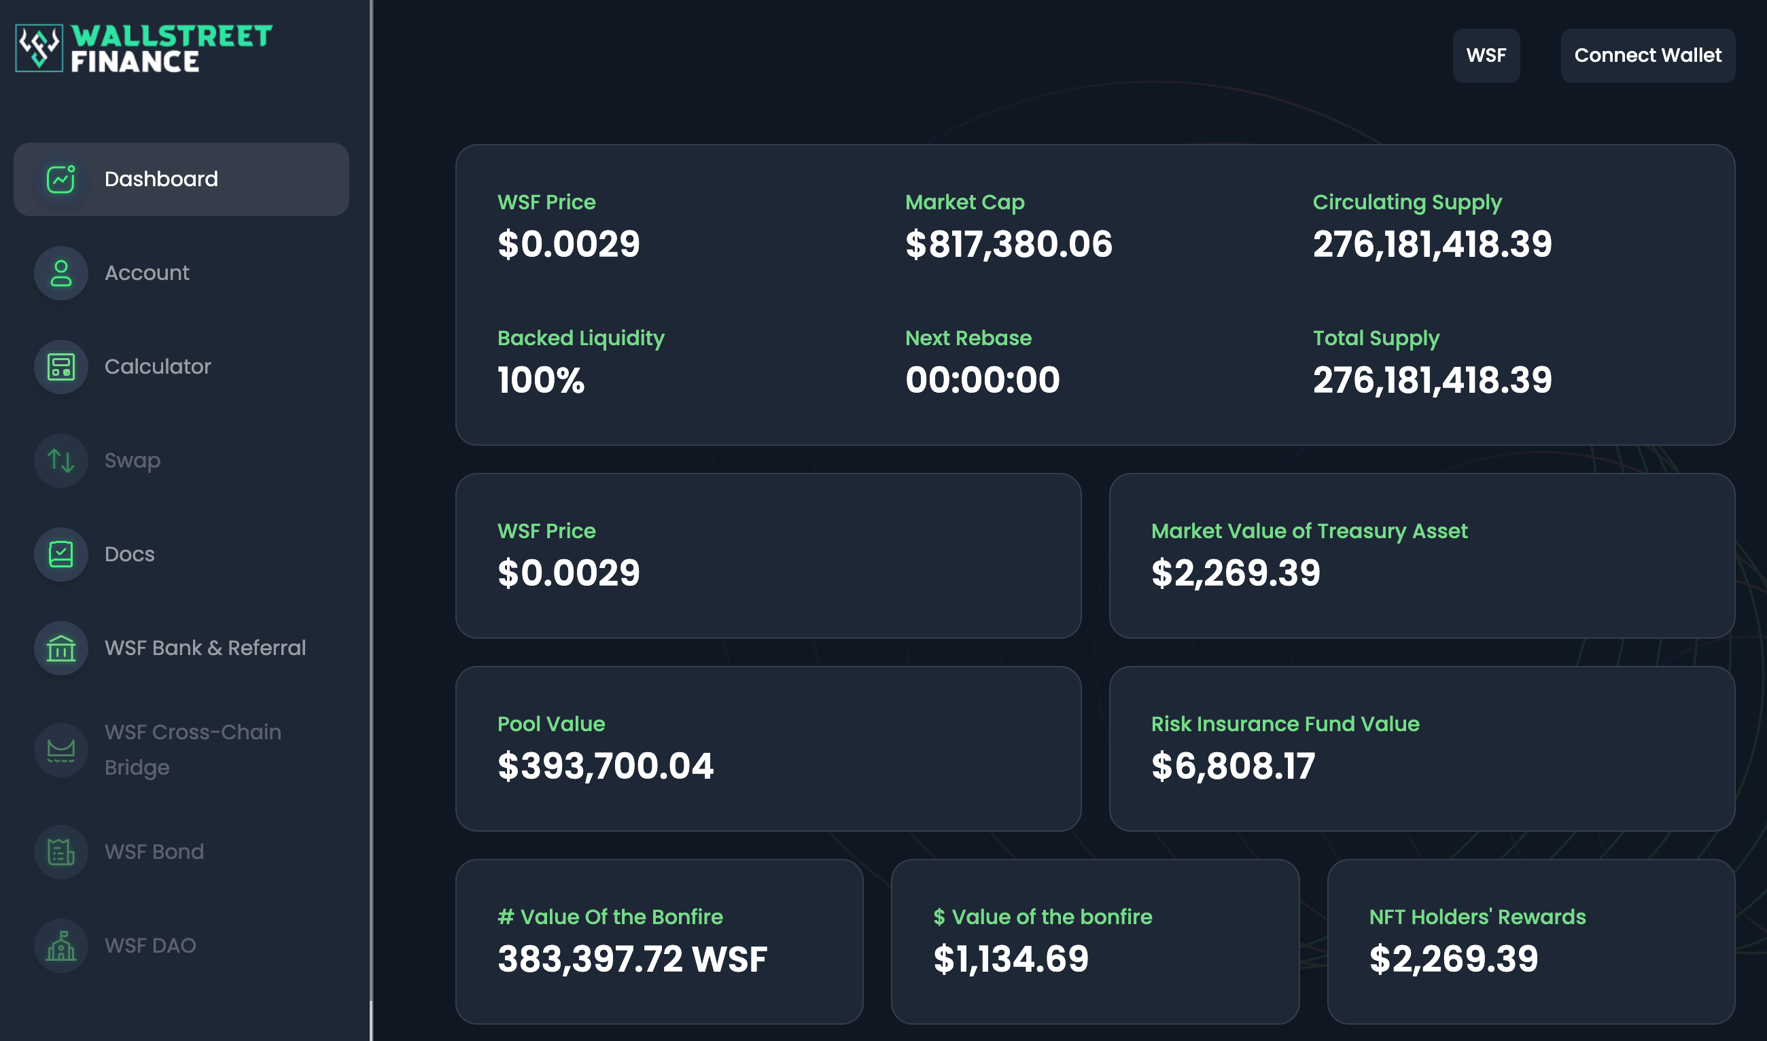Click the Backed Liquidity 100% value
This screenshot has height=1041, width=1767.
[x=541, y=381]
